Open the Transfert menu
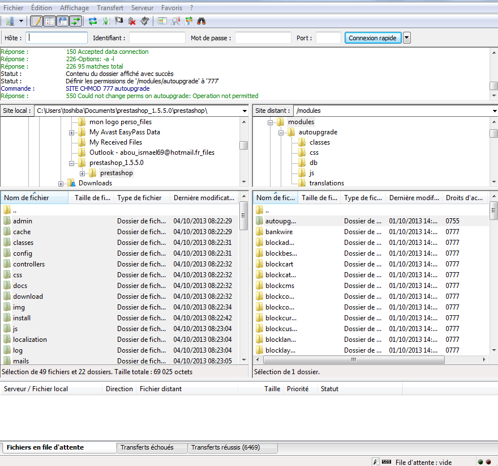498x466 pixels. pyautogui.click(x=110, y=8)
